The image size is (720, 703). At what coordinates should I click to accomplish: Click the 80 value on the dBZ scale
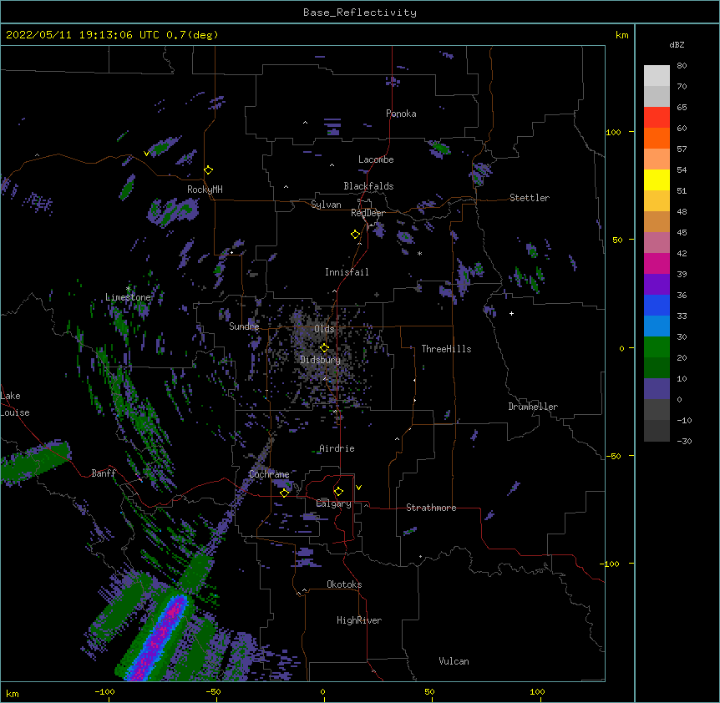click(682, 66)
